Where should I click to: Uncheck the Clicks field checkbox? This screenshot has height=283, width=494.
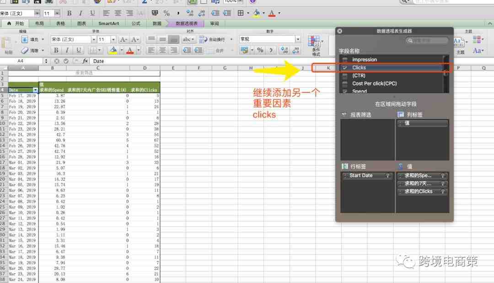tap(345, 68)
